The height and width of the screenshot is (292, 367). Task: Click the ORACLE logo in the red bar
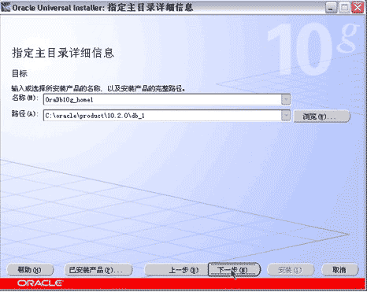(x=40, y=283)
